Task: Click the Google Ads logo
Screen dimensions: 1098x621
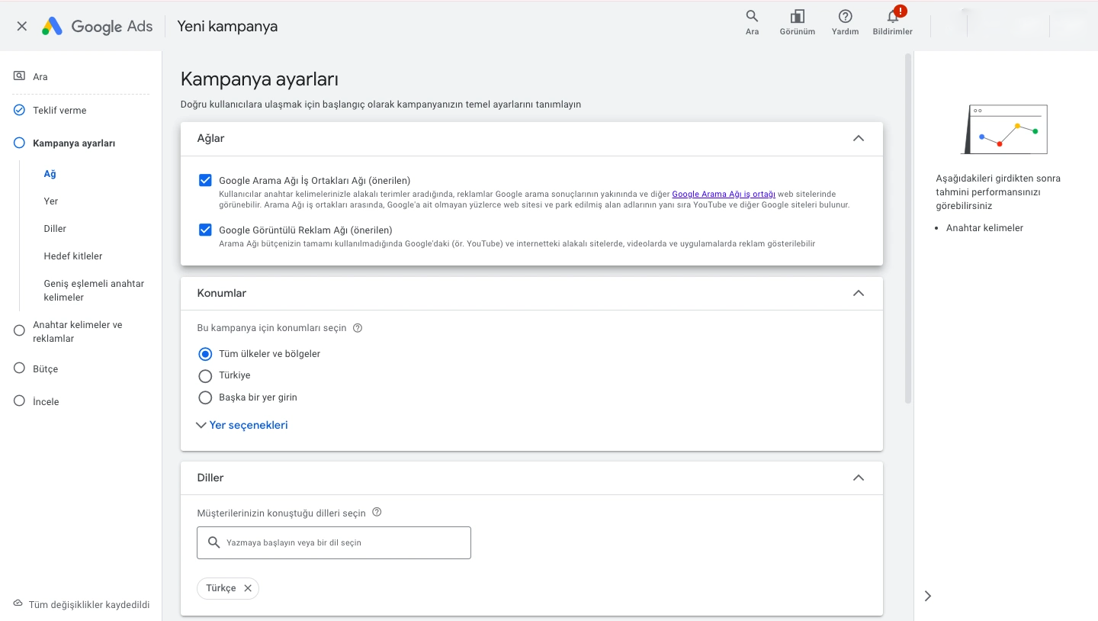Action: click(97, 26)
